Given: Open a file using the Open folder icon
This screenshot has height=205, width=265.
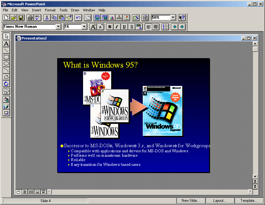Looking at the screenshot, I should pos(14,18).
